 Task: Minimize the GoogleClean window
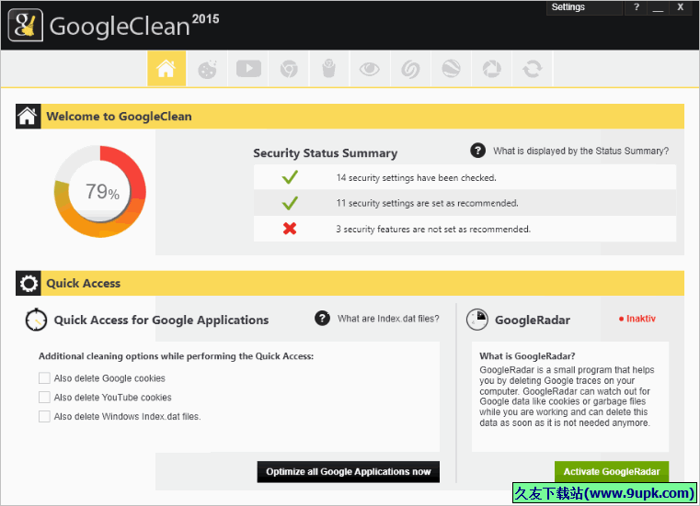click(658, 7)
